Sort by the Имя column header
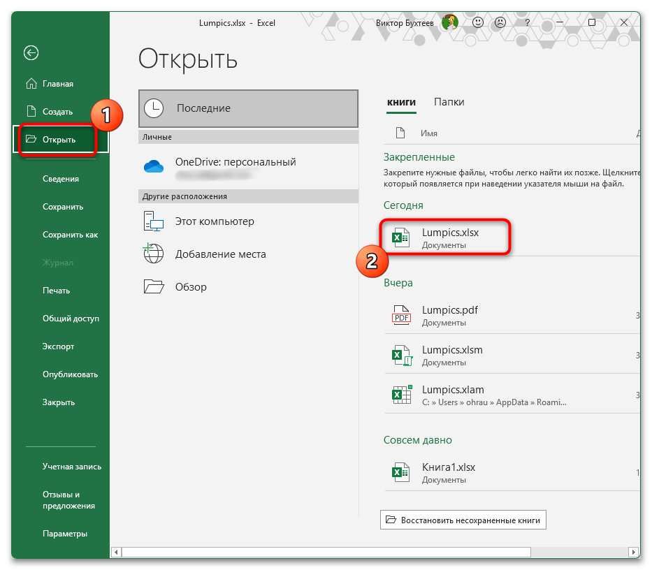This screenshot has width=652, height=570. pyautogui.click(x=428, y=133)
